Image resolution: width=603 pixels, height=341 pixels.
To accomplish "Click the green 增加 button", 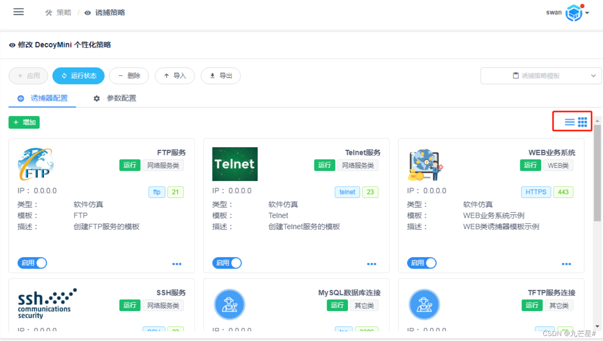I will pos(24,122).
